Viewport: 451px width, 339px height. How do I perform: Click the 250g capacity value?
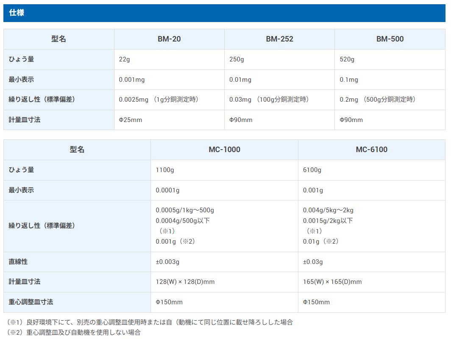[x=237, y=59]
